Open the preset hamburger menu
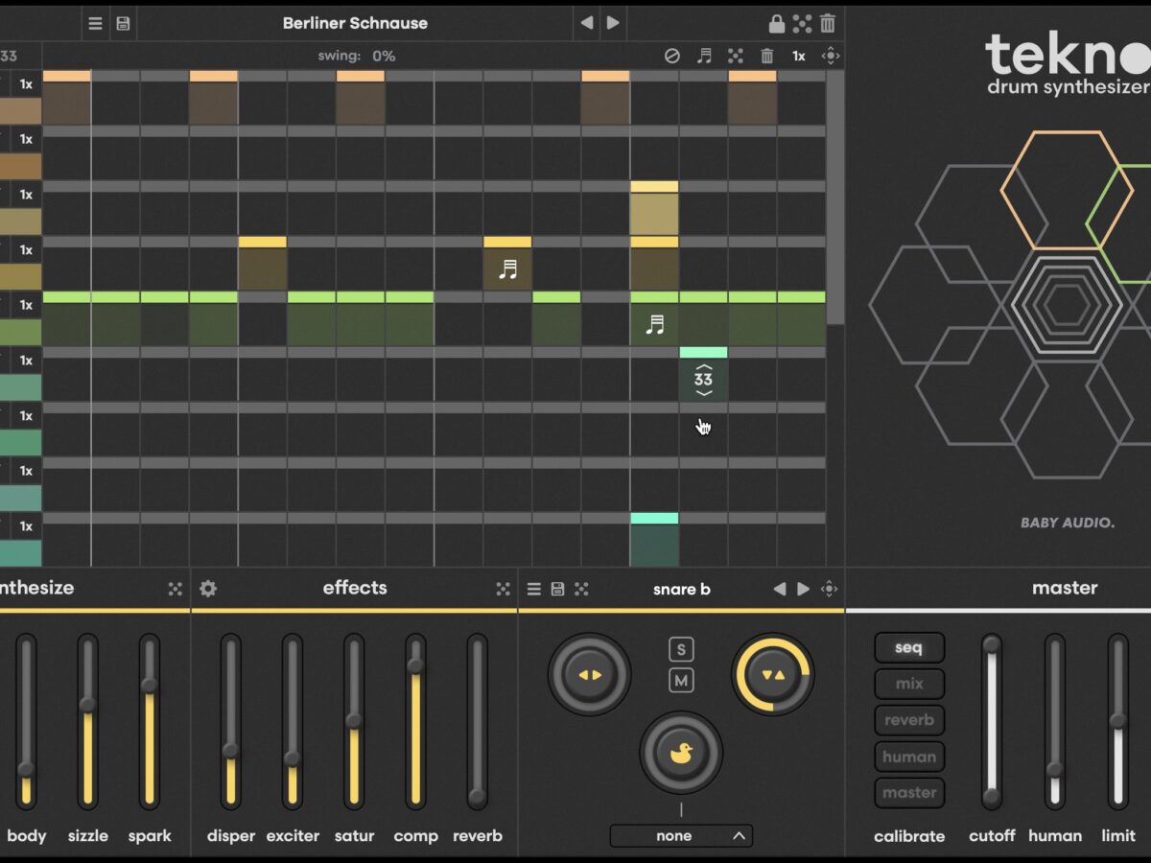1151x863 pixels. [95, 23]
